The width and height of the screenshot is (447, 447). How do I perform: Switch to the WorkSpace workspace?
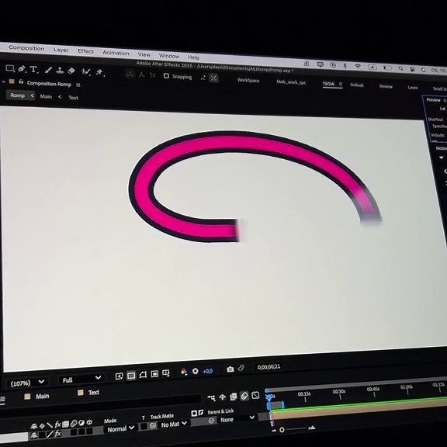pos(248,81)
